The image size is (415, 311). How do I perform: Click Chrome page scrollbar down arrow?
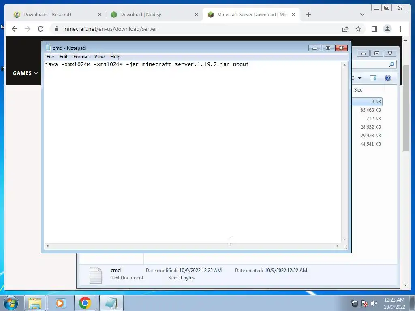point(406,285)
